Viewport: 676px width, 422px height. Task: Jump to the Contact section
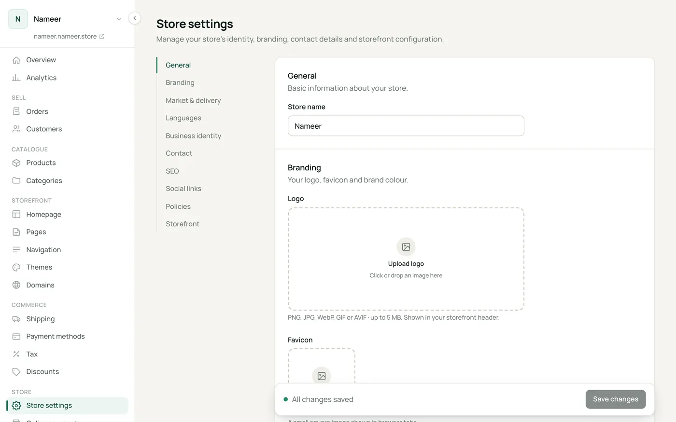click(x=179, y=153)
